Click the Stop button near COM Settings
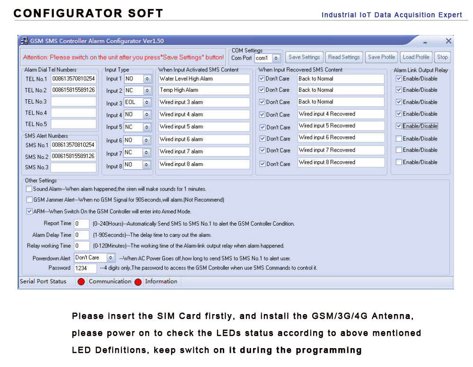The image size is (473, 367). tap(442, 57)
